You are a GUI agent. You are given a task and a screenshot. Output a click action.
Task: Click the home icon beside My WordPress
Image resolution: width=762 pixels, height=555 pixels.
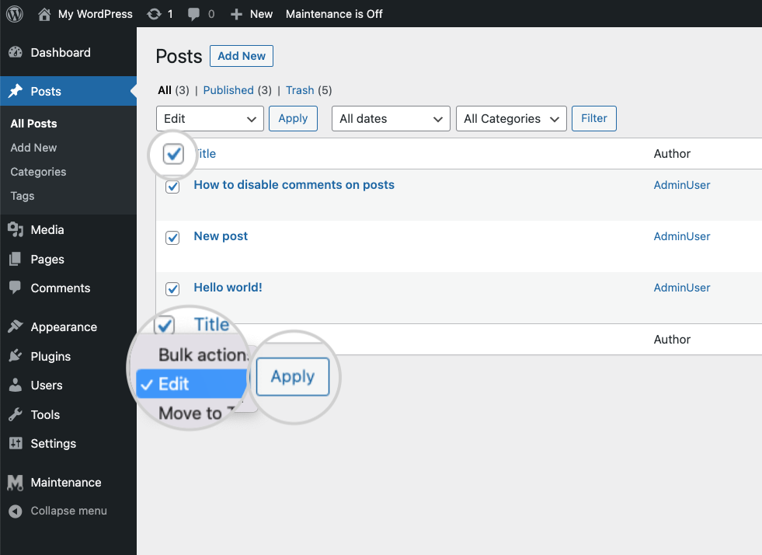(44, 14)
